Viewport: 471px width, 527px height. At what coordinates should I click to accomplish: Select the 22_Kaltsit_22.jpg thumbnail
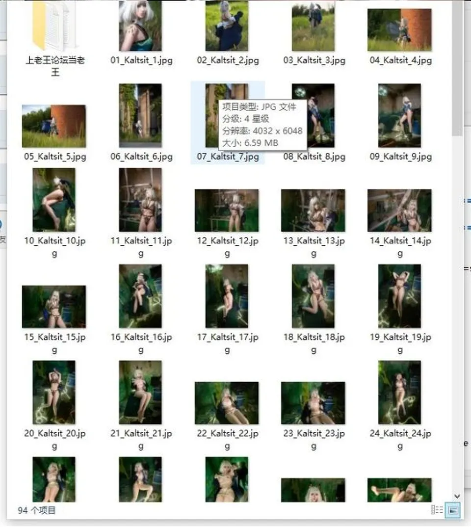pyautogui.click(x=227, y=403)
